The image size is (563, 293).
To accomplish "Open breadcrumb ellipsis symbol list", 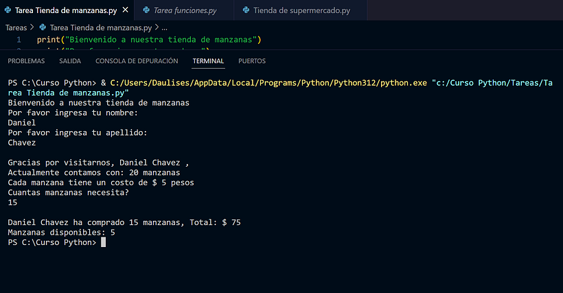I will click(x=165, y=28).
